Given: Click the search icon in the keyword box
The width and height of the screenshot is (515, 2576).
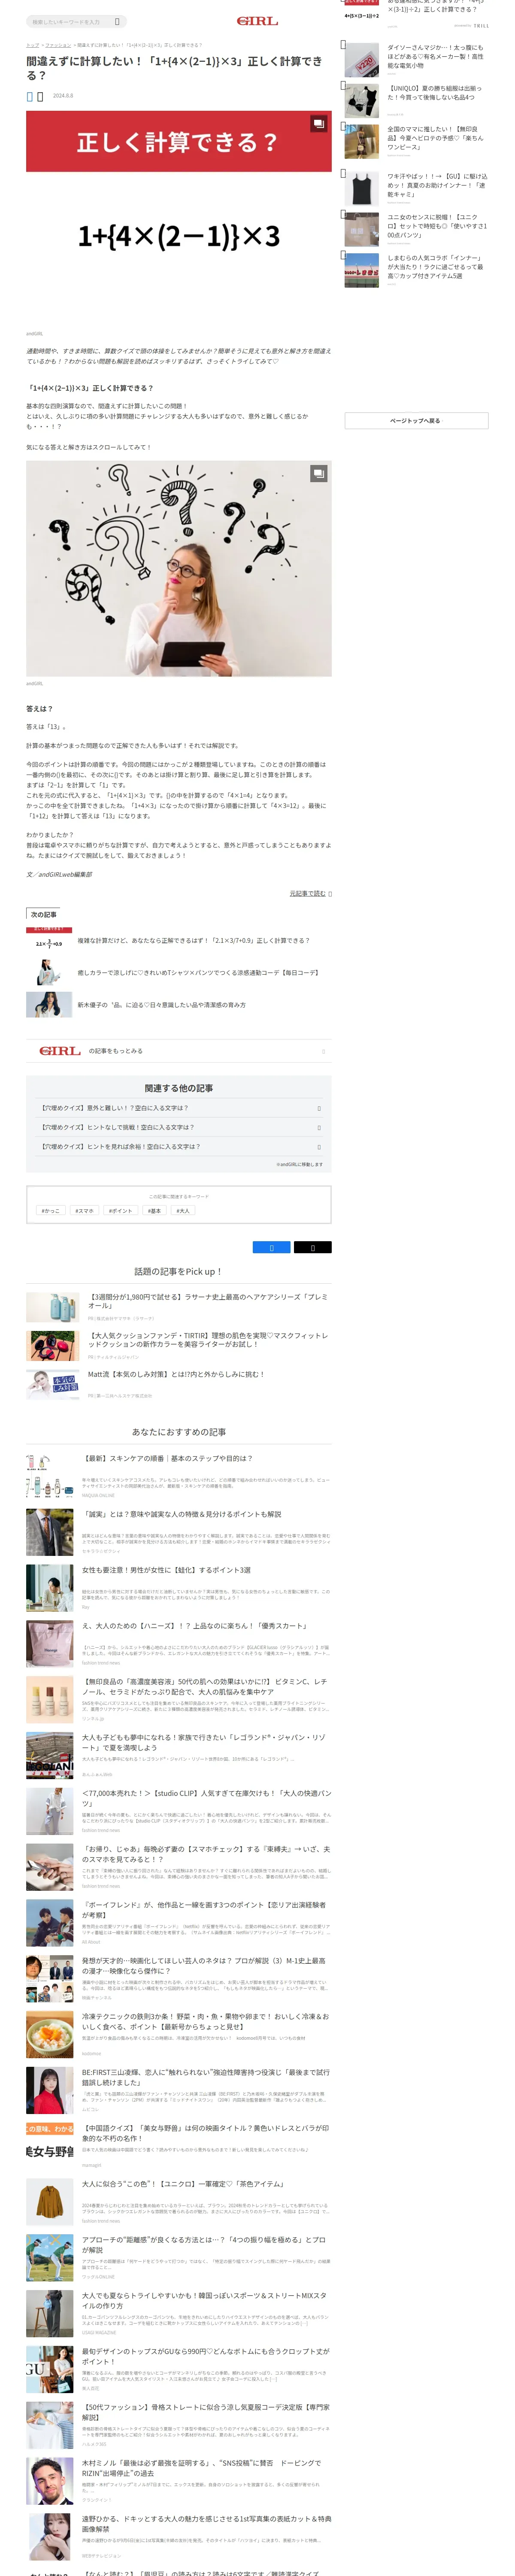Looking at the screenshot, I should [x=117, y=21].
